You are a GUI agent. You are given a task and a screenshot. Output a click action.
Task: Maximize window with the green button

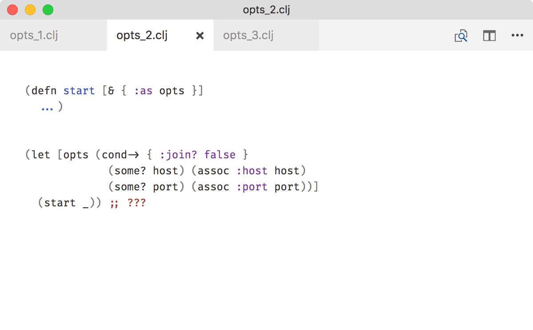48,10
